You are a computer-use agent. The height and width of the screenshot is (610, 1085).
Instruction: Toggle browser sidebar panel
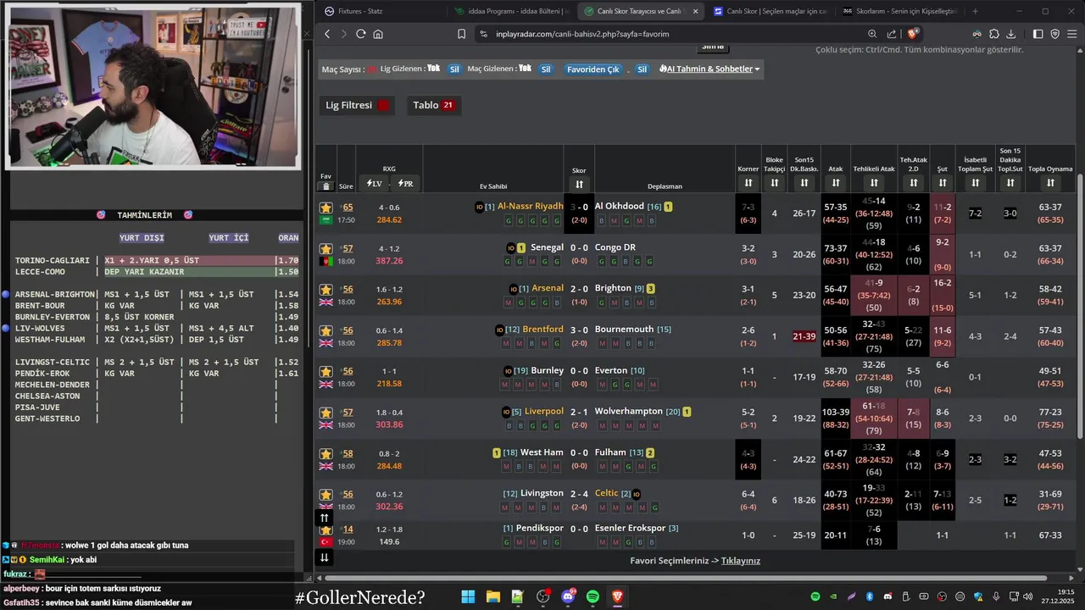pos(1038,34)
